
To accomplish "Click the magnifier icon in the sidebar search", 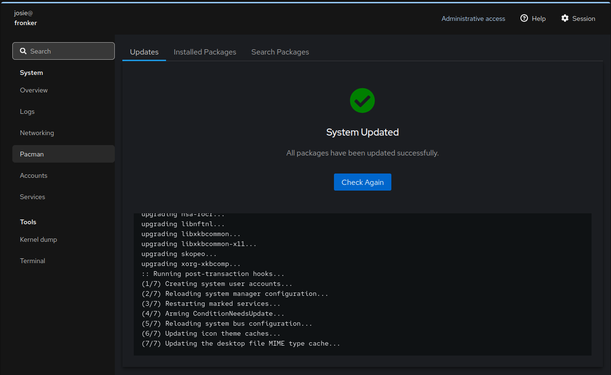I will pos(23,51).
